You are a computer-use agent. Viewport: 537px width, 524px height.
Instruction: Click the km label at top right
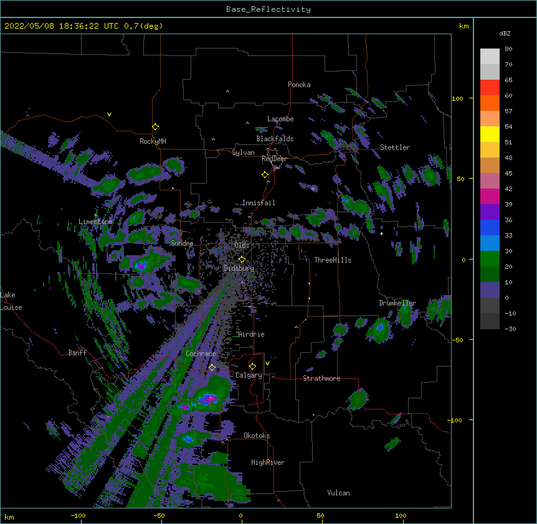pos(463,26)
